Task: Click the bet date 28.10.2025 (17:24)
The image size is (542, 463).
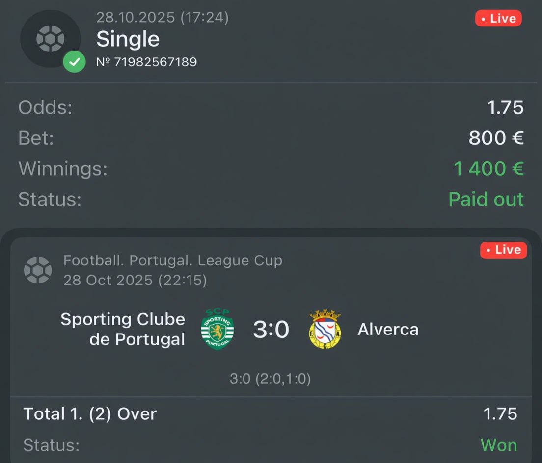Action: pos(162,18)
